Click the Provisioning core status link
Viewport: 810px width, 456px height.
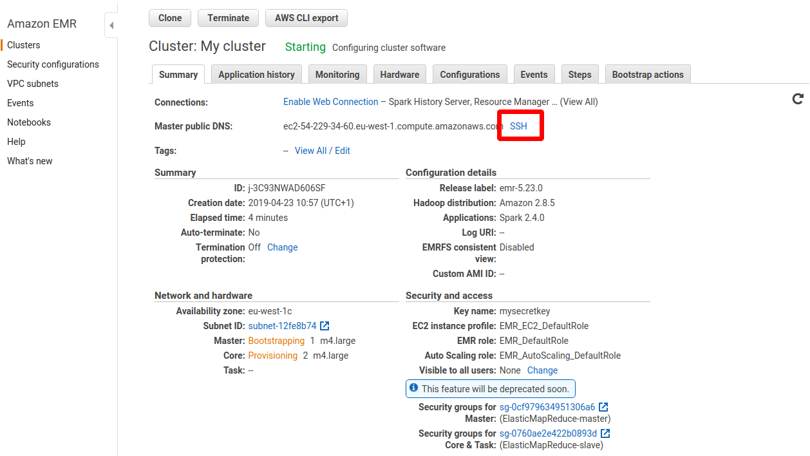pos(273,356)
